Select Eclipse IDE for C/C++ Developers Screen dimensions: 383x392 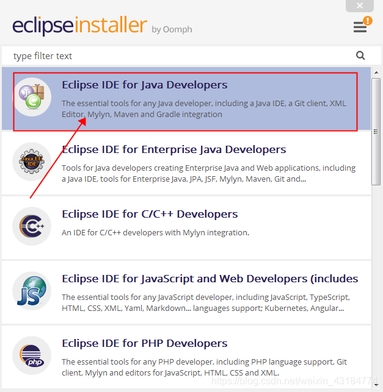pos(150,214)
